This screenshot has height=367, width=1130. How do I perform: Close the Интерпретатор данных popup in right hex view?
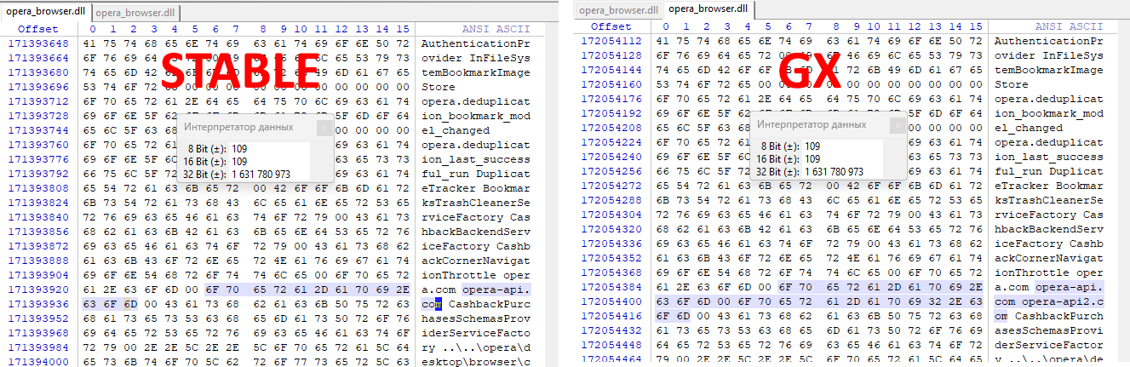click(897, 124)
